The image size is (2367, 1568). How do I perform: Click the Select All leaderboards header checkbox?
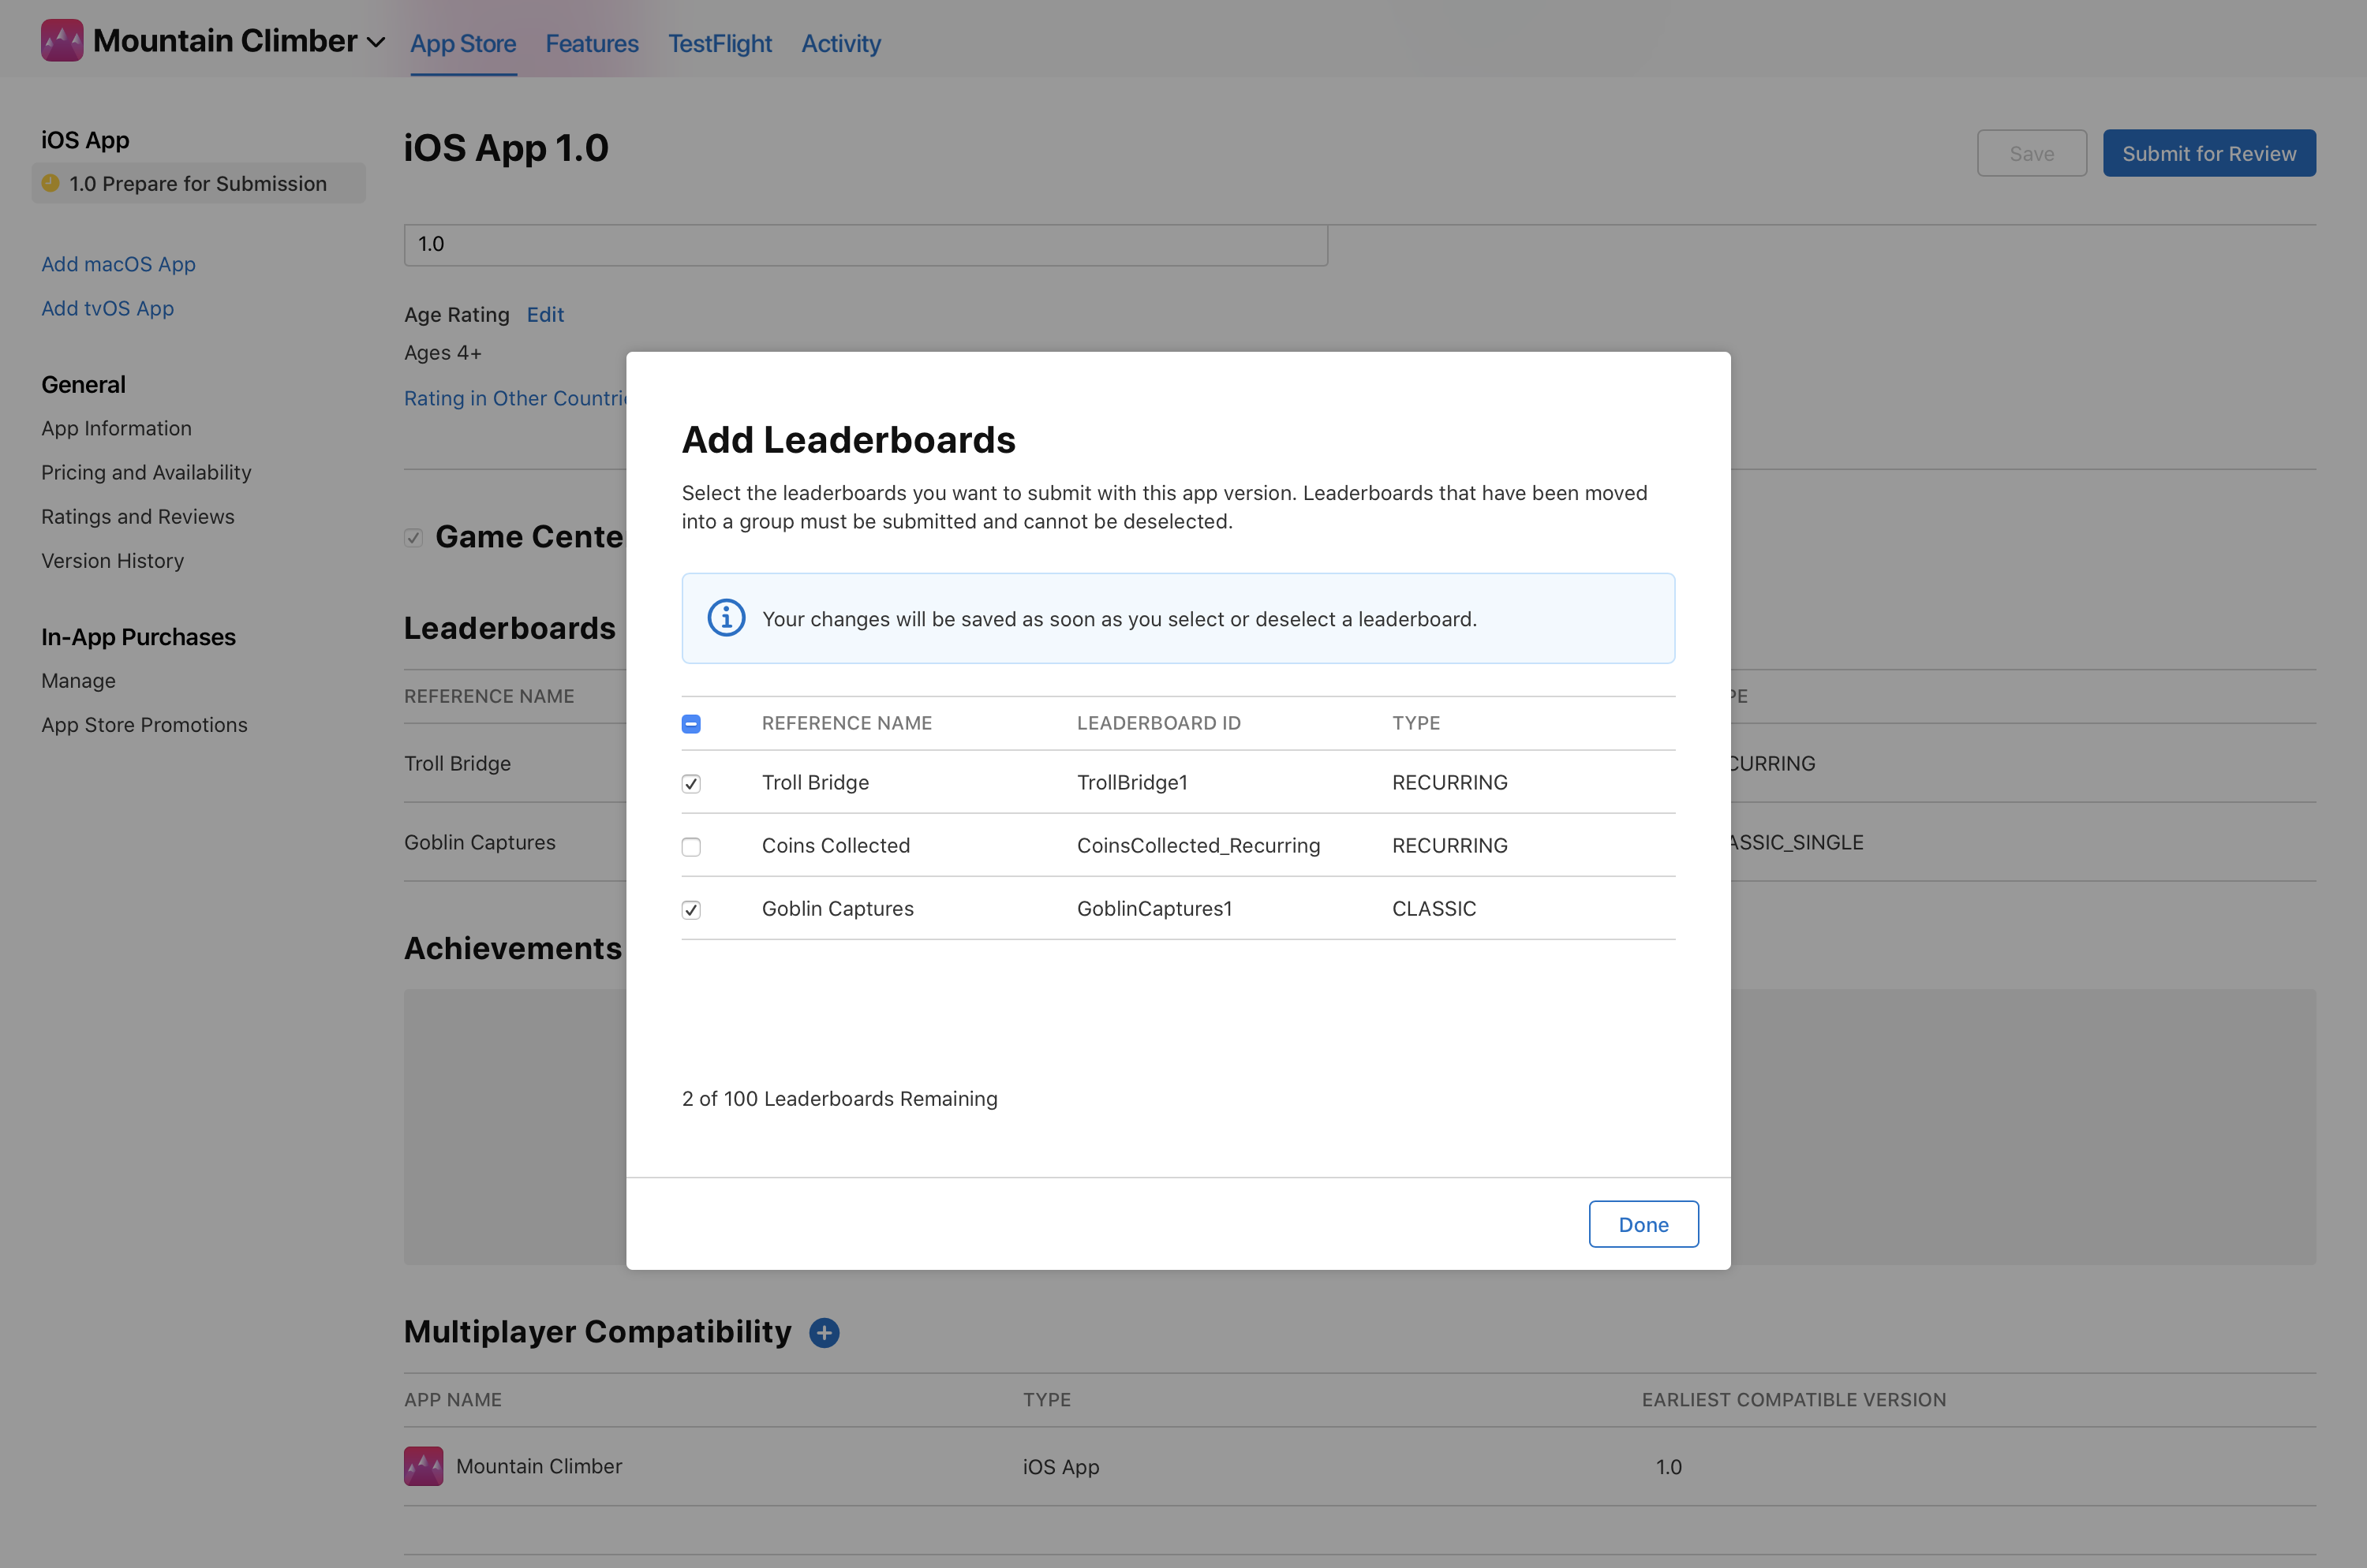[691, 721]
